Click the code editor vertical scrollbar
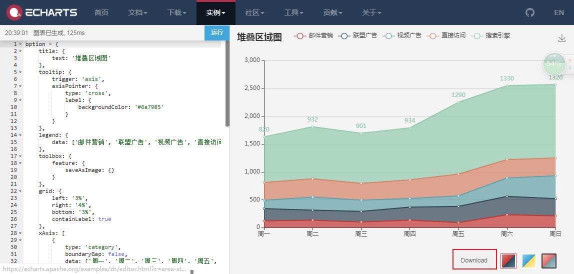Screen dimensions: 574x274 [x=227, y=83]
